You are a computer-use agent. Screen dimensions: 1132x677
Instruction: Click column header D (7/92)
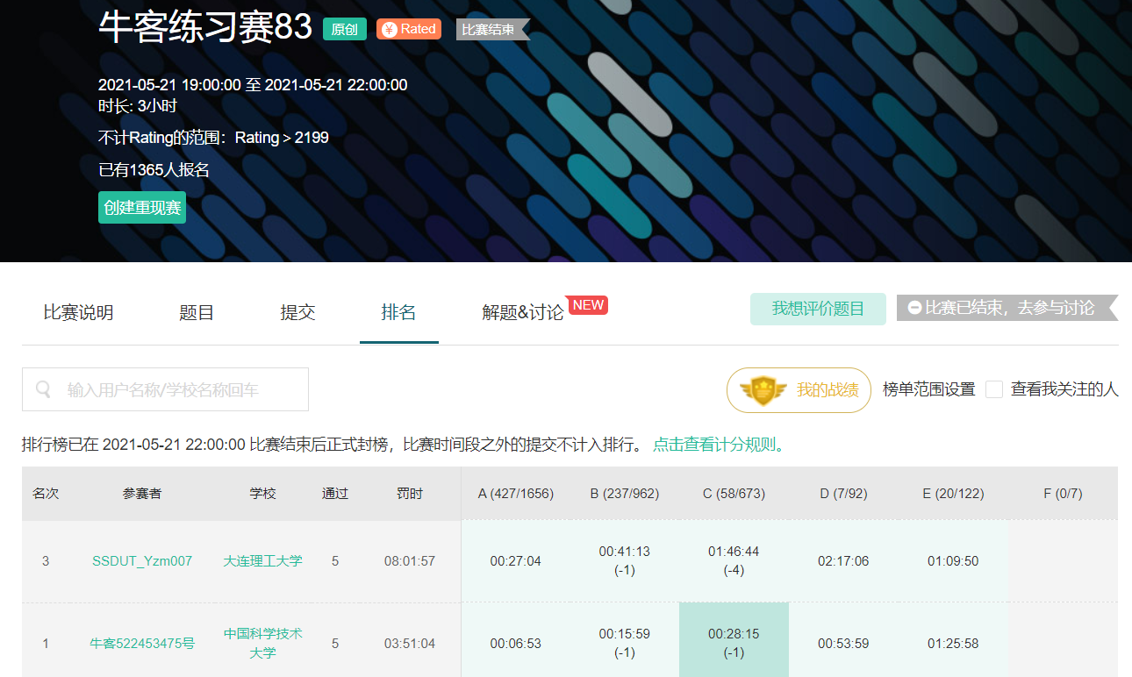[x=843, y=494]
